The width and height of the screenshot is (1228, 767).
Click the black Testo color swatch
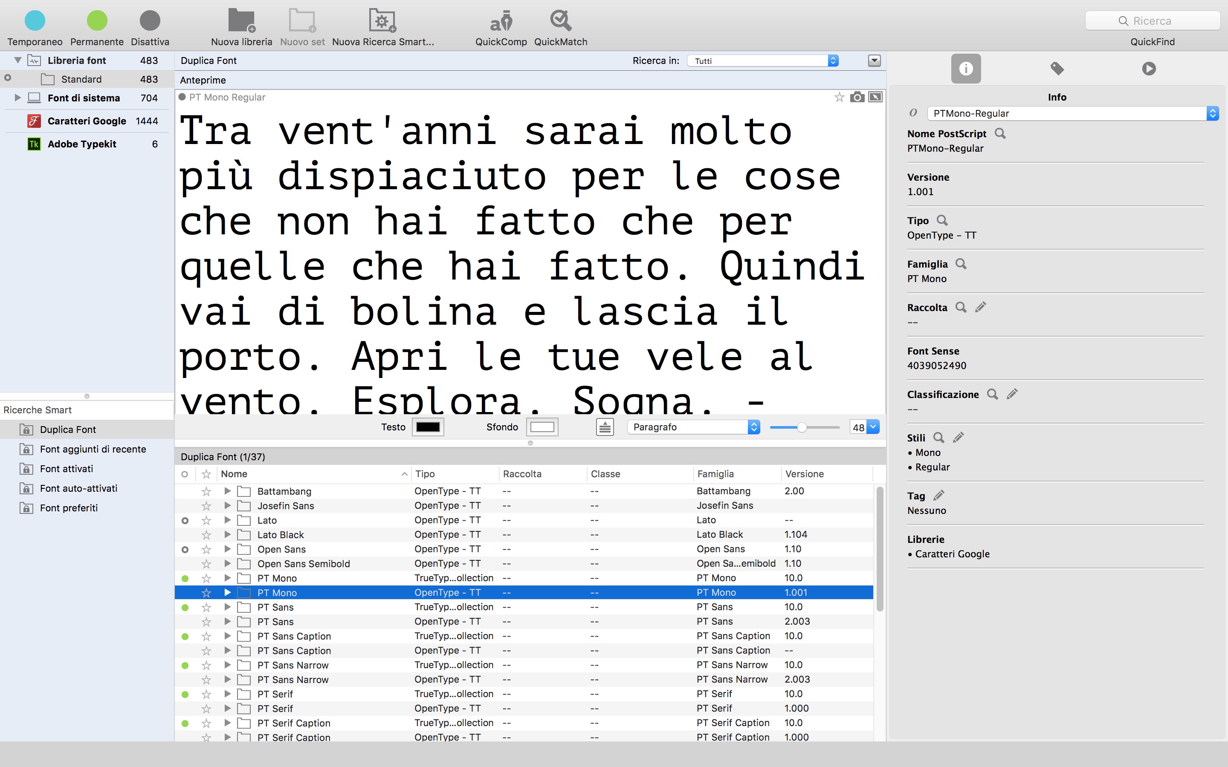point(428,427)
